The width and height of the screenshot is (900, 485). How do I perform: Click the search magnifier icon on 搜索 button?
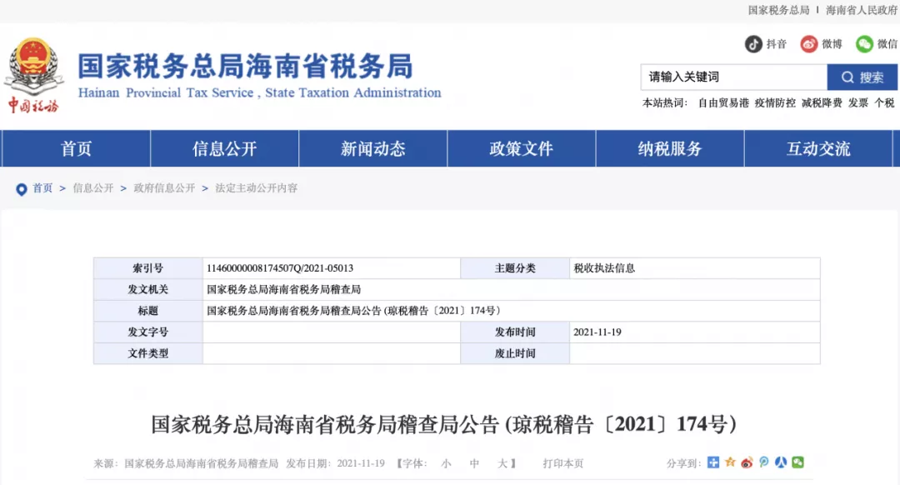point(848,77)
